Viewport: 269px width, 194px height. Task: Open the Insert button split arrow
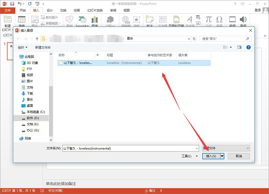(x=222, y=156)
